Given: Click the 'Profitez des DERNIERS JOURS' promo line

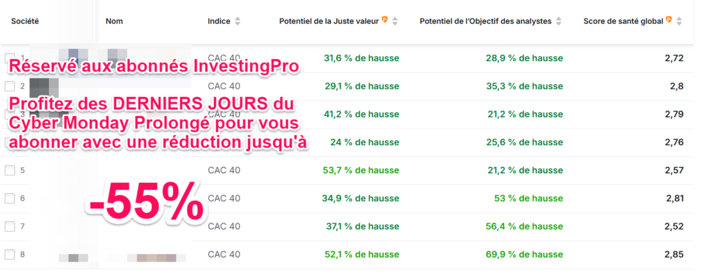Looking at the screenshot, I should pos(151,104).
